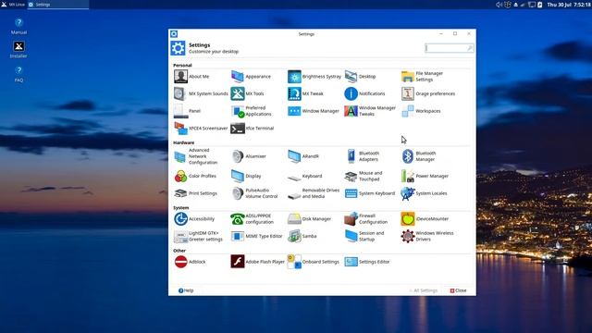Open Firewall Configuration
The width and height of the screenshot is (592, 333).
click(x=366, y=219)
